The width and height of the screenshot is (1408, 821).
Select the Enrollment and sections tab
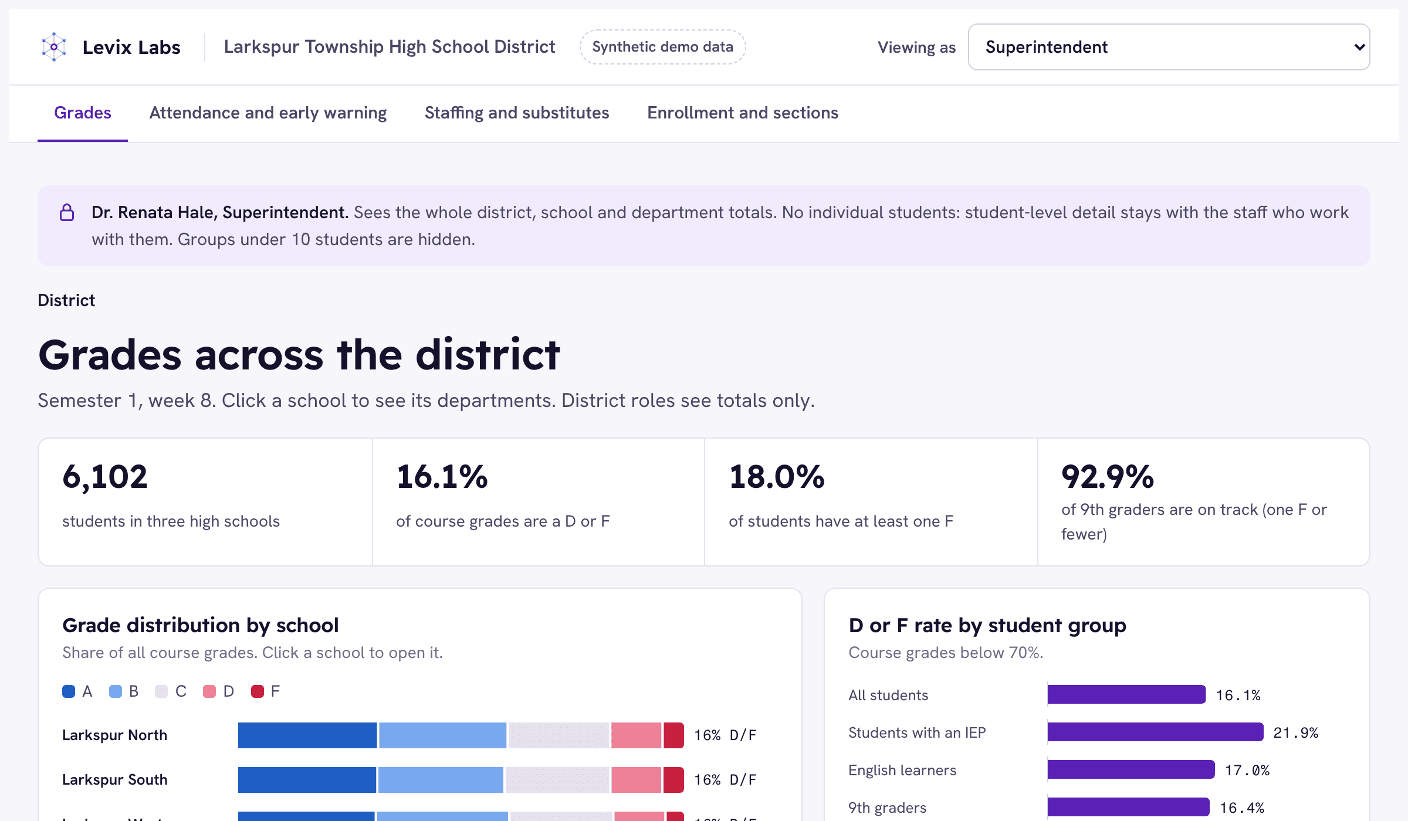(743, 113)
